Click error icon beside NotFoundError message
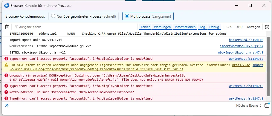This screenshot has height=116, width=272. [6, 92]
